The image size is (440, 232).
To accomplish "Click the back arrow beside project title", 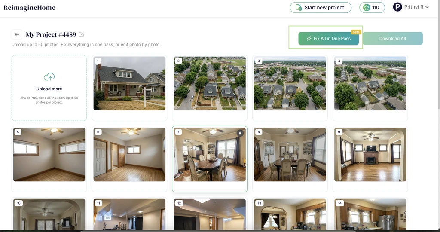I will click(x=17, y=34).
